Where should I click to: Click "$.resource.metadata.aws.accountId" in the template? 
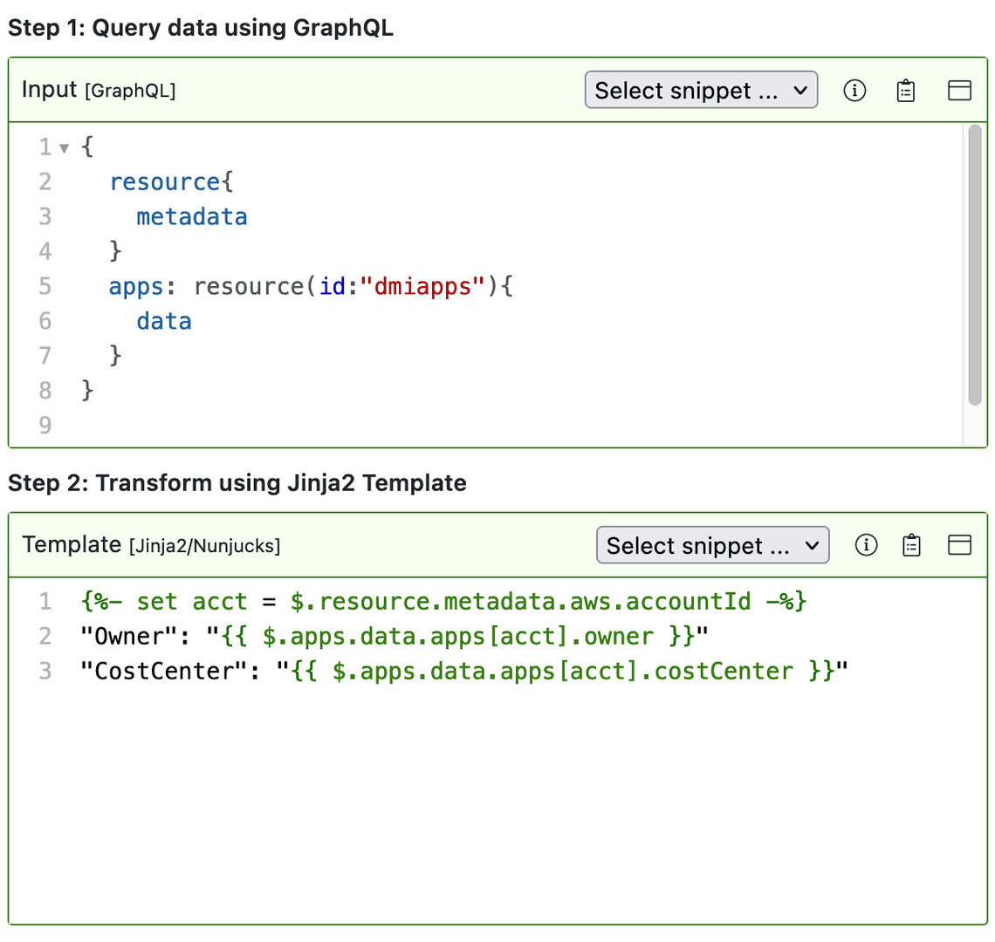520,601
